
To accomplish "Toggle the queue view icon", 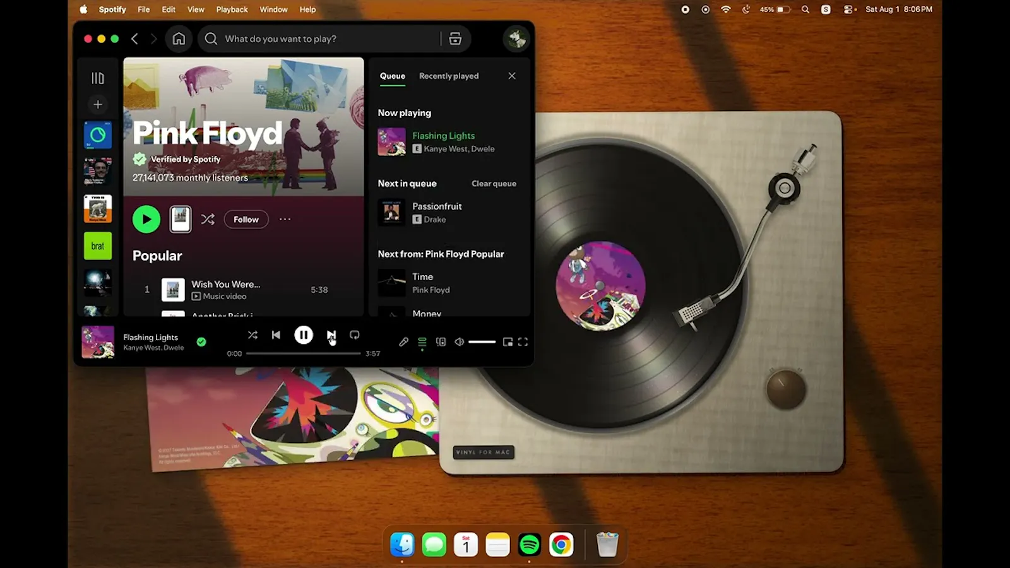I will 422,341.
